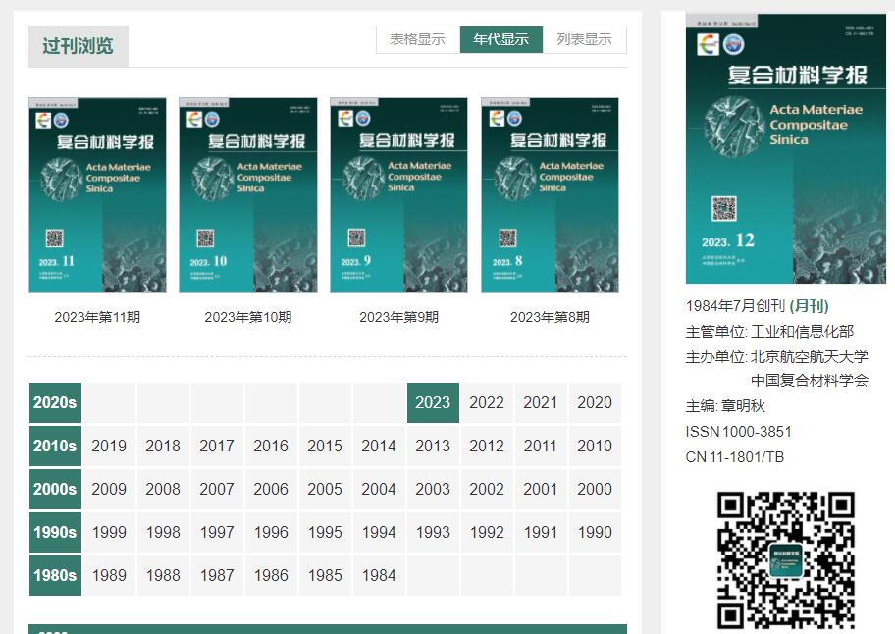The image size is (895, 634).
Task: Click the 2023 issue 9 journal cover
Action: click(x=398, y=195)
